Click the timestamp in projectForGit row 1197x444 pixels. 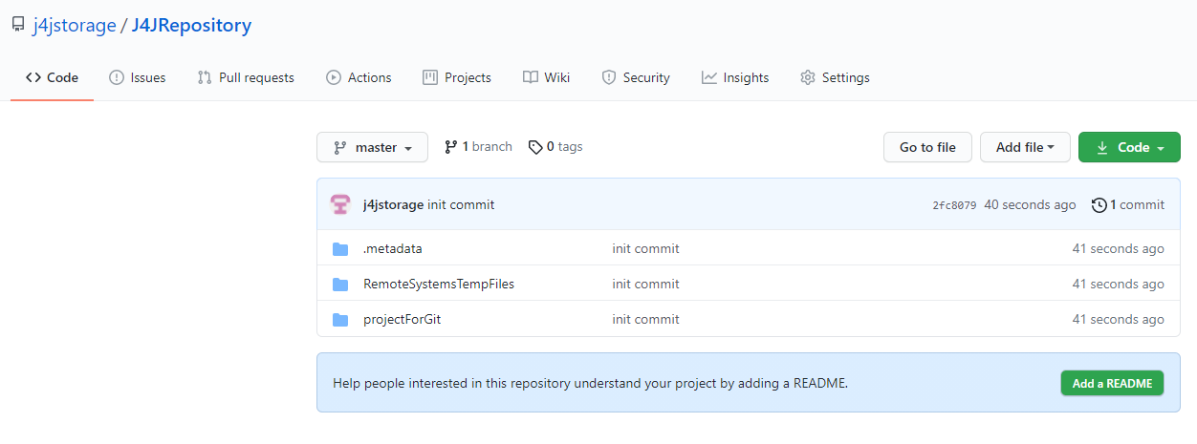tap(1119, 319)
